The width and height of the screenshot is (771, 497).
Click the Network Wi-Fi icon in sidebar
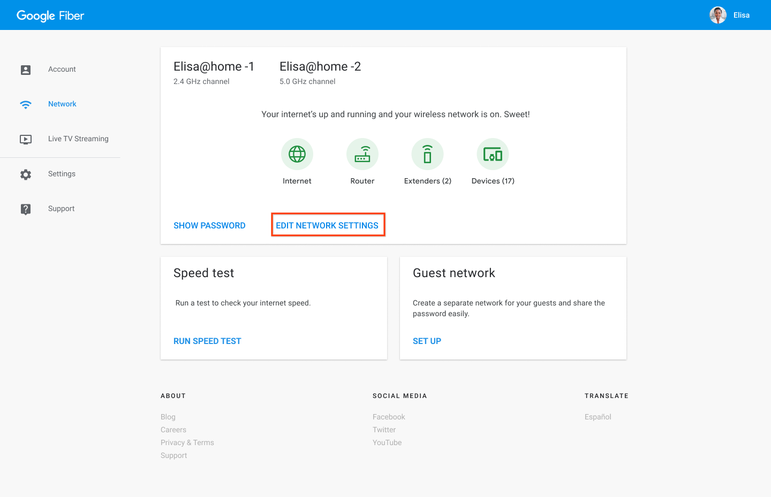(x=26, y=104)
